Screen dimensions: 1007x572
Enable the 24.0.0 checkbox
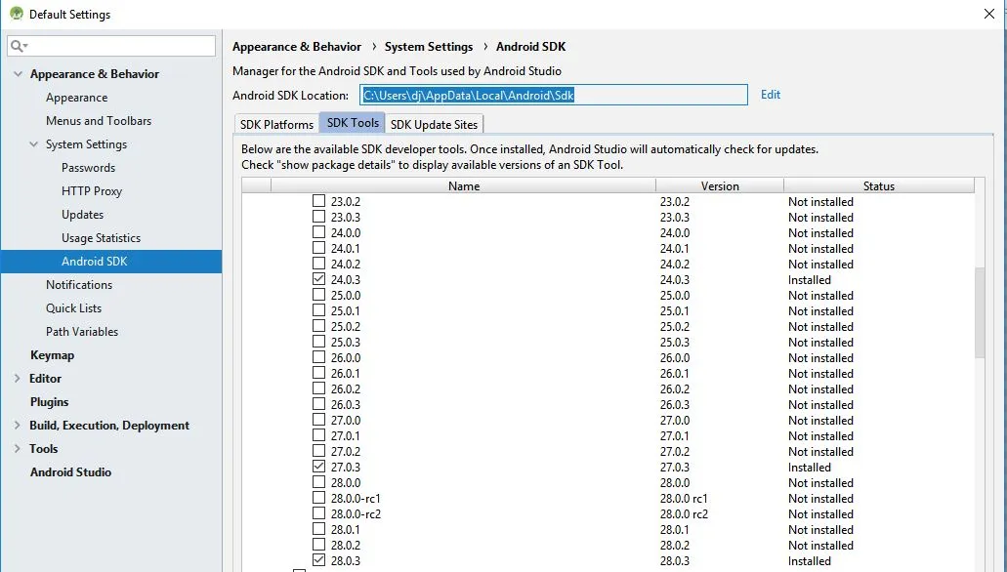coord(318,232)
